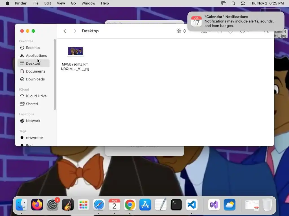This screenshot has width=289, height=216.
Task: Open the view switcher up/down arrows
Action: (185, 31)
